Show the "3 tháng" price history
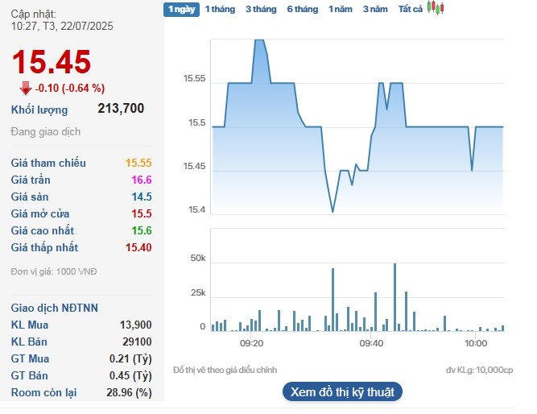The width and height of the screenshot is (537, 414). coord(260,9)
